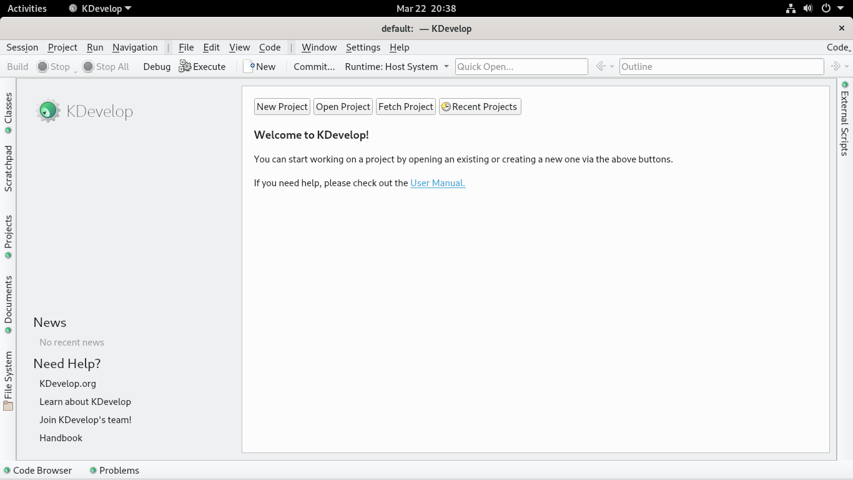The height and width of the screenshot is (480, 853).
Task: Open the File System side panel
Action: click(8, 381)
